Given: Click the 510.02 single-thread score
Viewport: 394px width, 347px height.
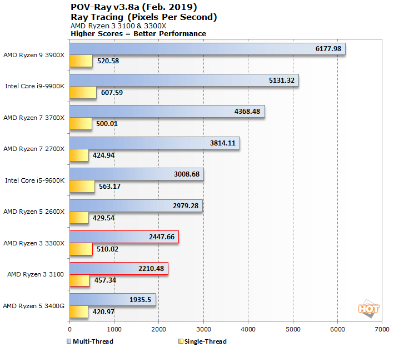Looking at the screenshot, I should click(108, 249).
